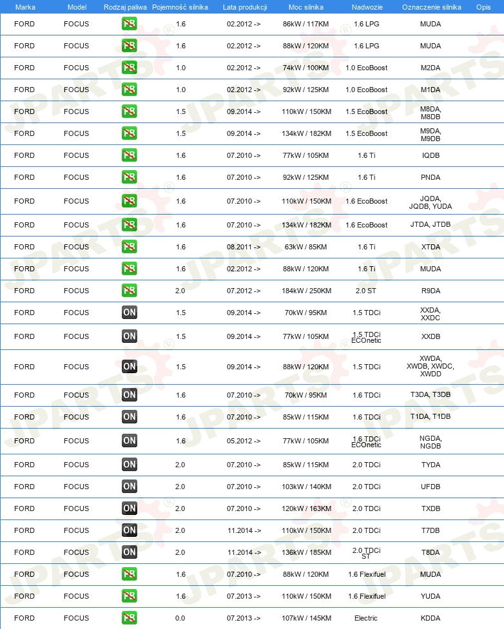Select the 07.2012 -> production date
The width and height of the screenshot is (504, 629).
click(244, 291)
